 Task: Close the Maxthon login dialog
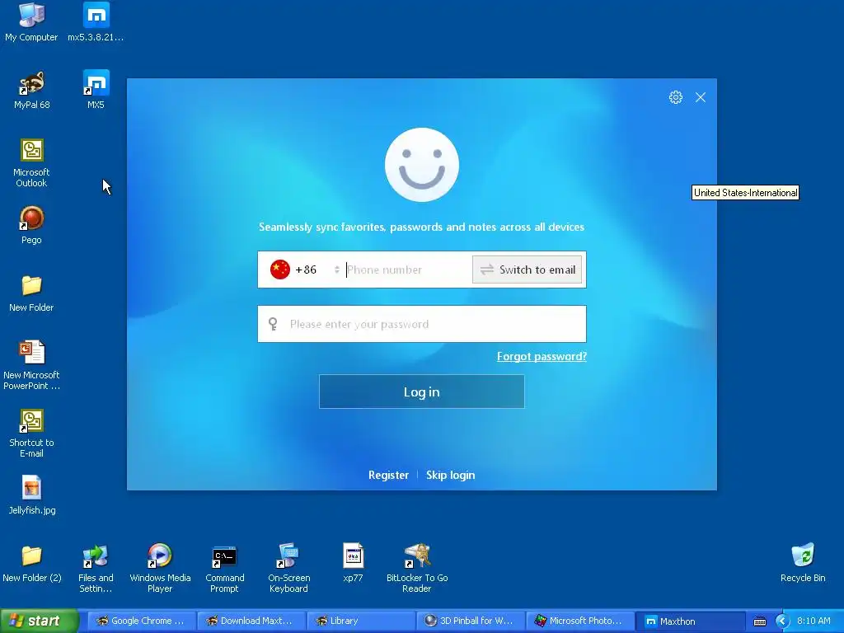(x=701, y=97)
